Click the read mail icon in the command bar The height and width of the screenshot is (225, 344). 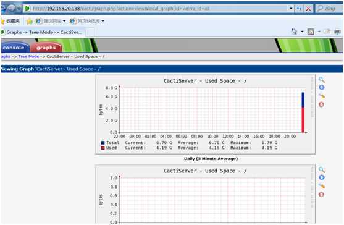[x=327, y=32]
